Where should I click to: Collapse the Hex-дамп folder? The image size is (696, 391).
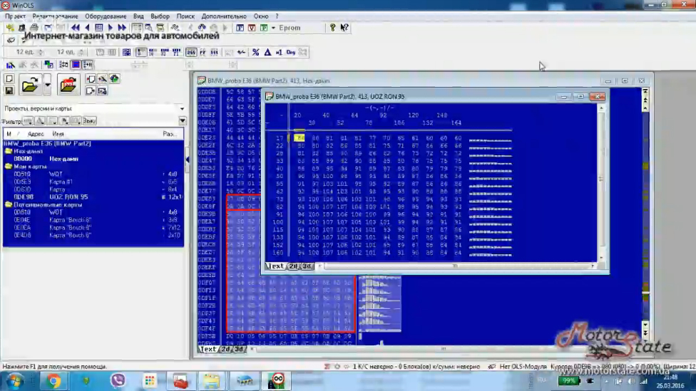[9, 151]
